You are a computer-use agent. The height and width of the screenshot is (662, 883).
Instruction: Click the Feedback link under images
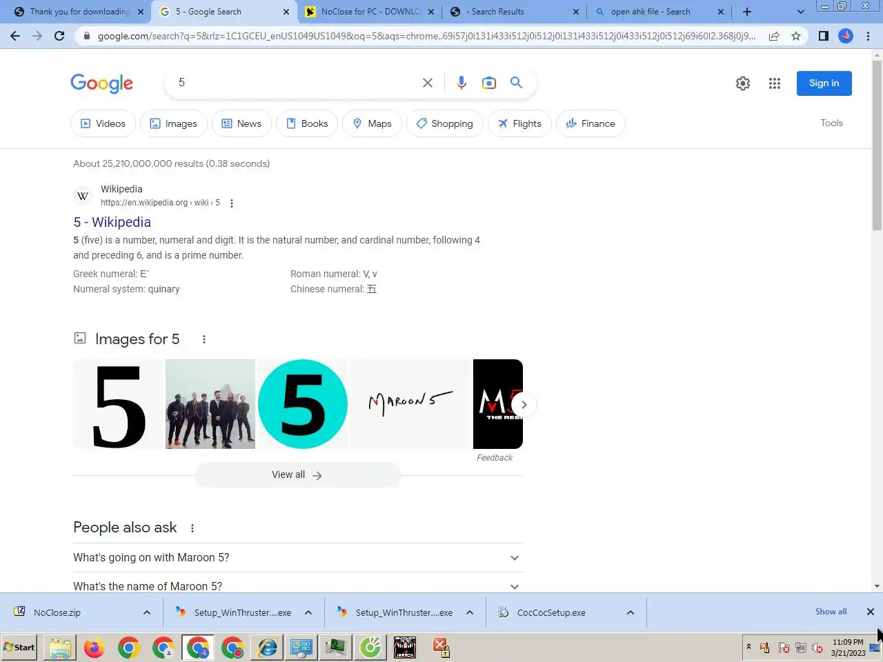495,458
